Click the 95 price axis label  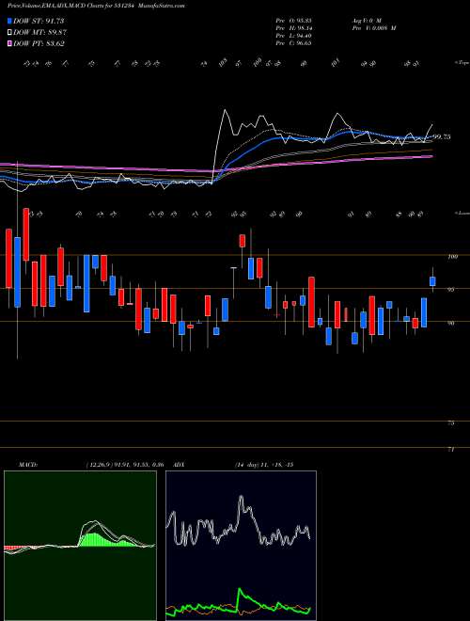coord(451,290)
